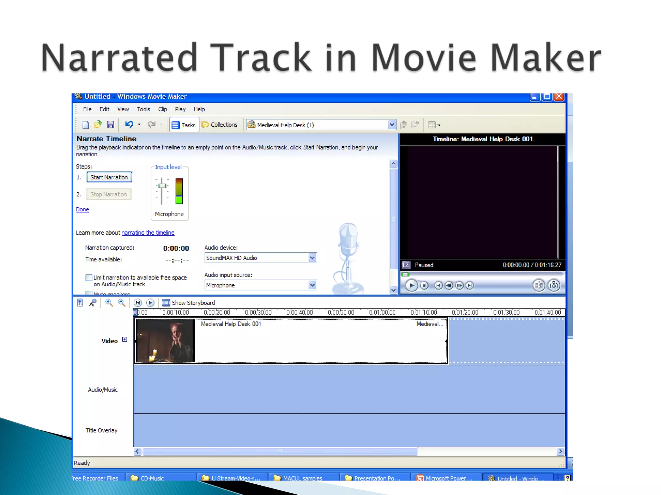Click Take Picture camera icon in preview

click(554, 285)
